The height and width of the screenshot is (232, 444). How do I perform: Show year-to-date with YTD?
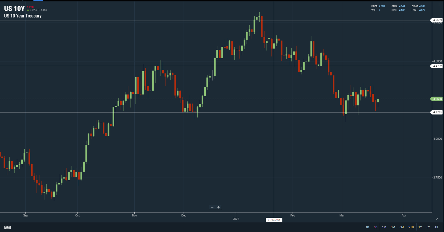coord(411,227)
